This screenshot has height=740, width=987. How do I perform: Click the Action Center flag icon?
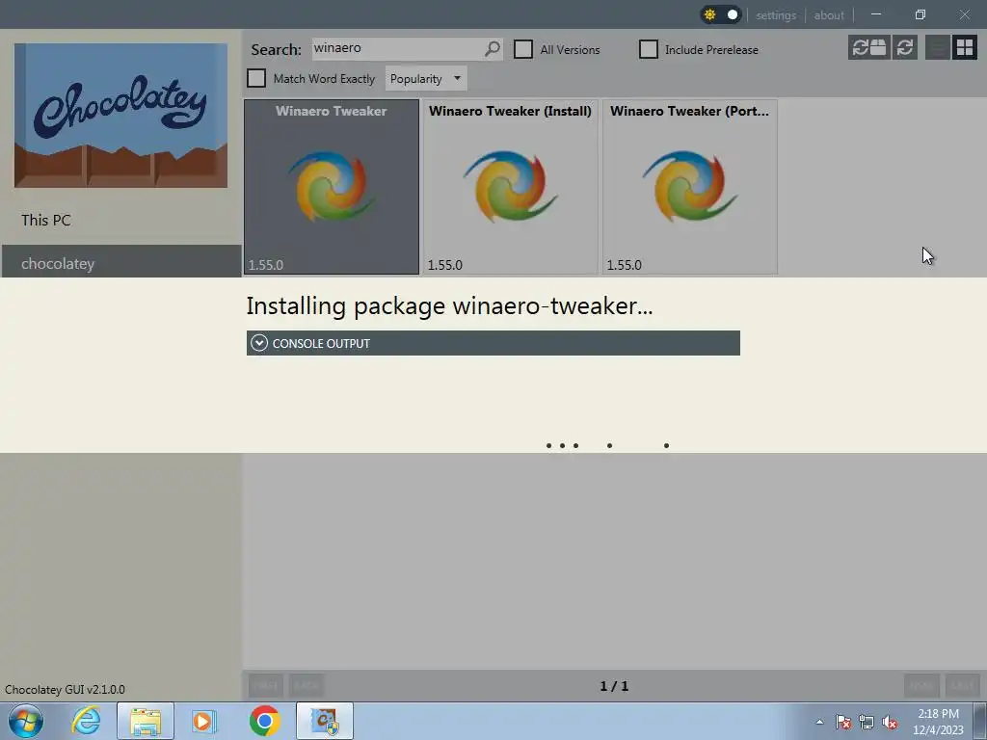pyautogui.click(x=843, y=722)
